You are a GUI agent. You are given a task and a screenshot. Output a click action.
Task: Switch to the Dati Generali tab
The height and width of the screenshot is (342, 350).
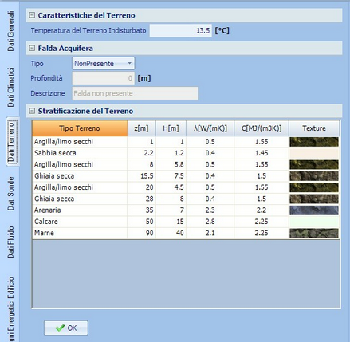click(10, 31)
